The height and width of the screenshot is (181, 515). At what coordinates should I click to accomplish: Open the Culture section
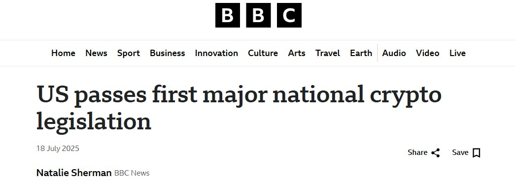pyautogui.click(x=263, y=53)
